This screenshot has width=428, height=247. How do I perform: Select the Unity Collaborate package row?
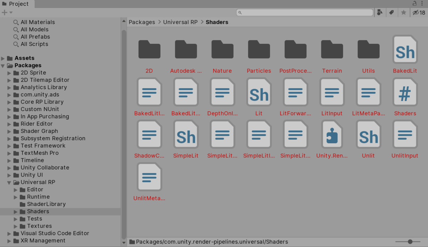[60, 168]
